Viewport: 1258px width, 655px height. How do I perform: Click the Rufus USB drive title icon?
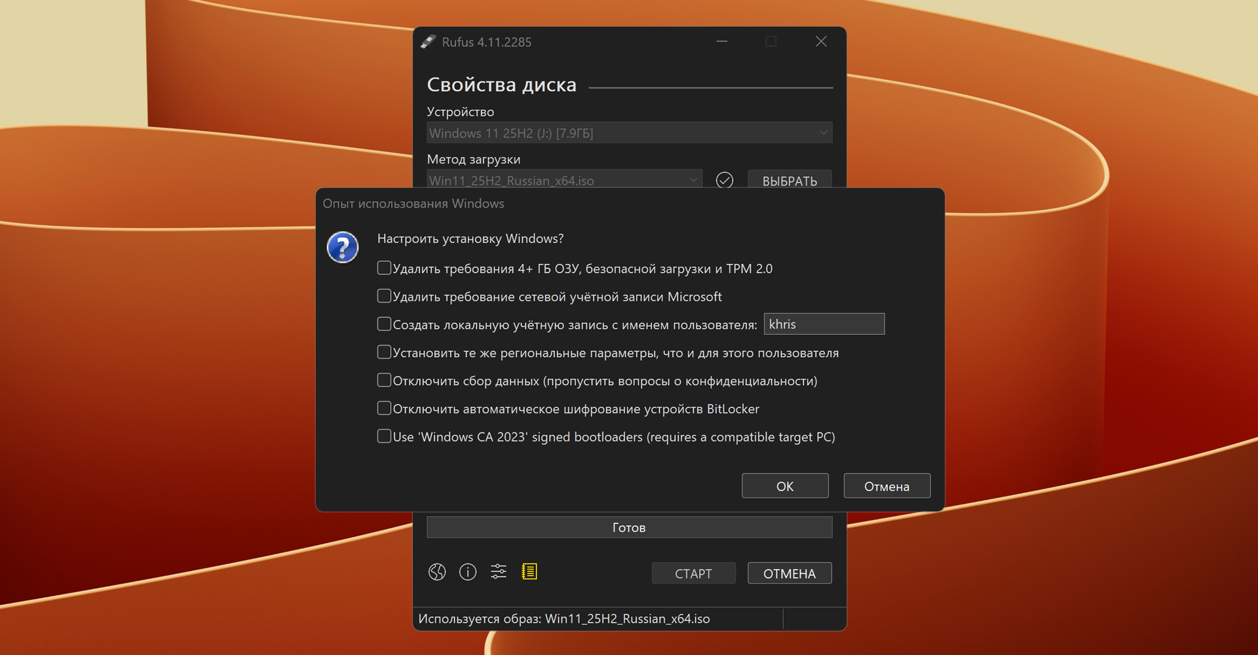point(429,42)
